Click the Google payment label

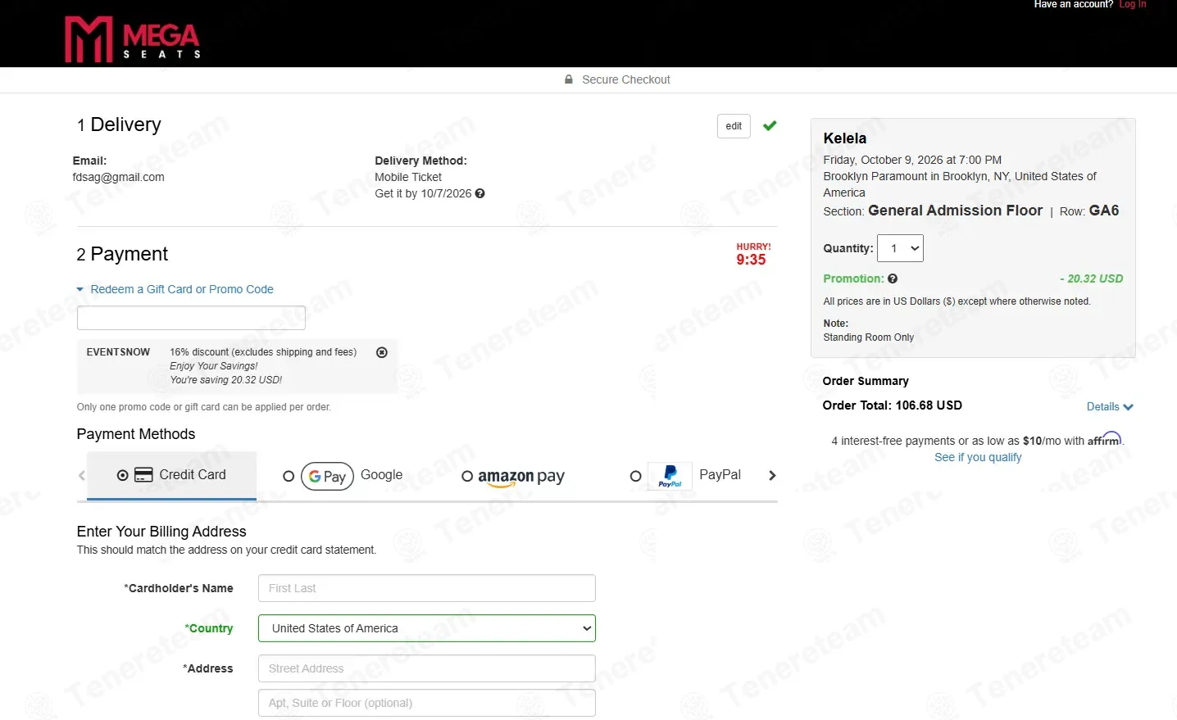[381, 475]
